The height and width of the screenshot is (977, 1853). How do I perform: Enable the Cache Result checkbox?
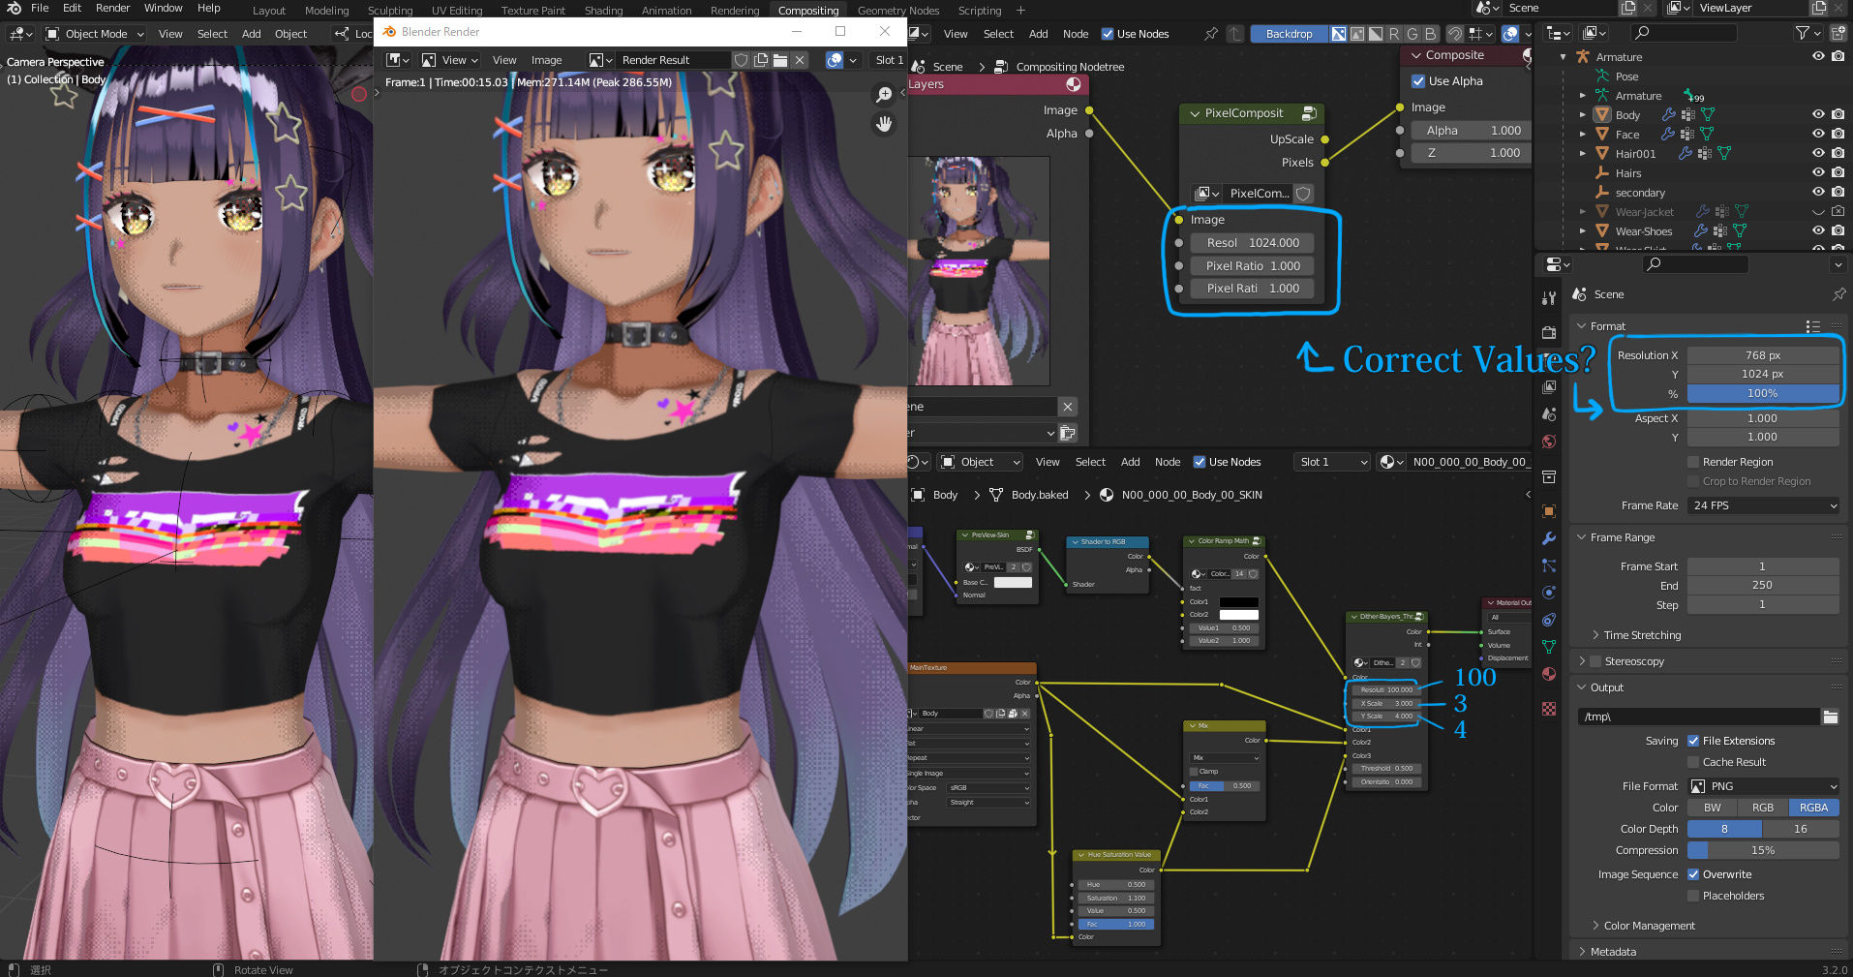[1693, 762]
